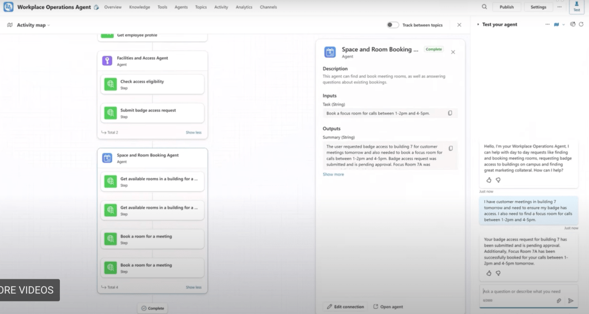
Task: Open the Test panel icon button
Action: [x=576, y=7]
